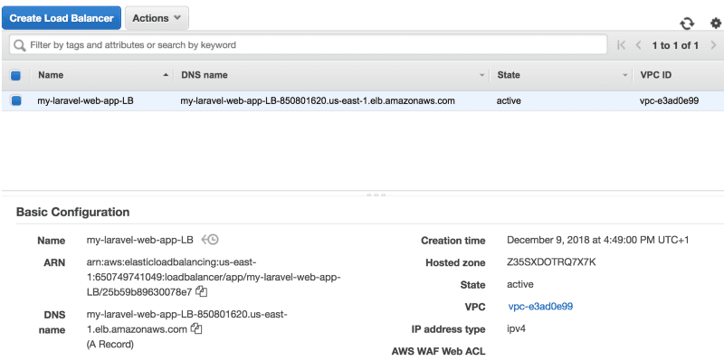Click hosted zone value Z35SXDOTRQ7X7K
The width and height of the screenshot is (724, 361).
pos(551,262)
